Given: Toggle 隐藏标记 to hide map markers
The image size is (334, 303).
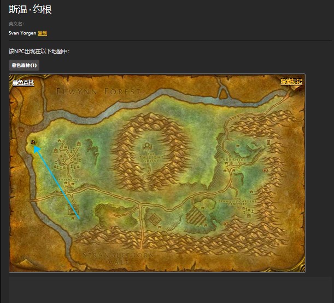Looking at the screenshot, I should [291, 82].
